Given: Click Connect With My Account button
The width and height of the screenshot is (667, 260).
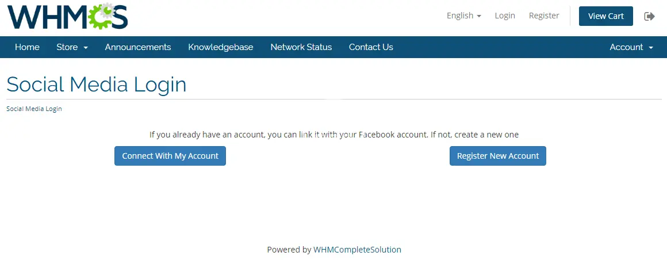Looking at the screenshot, I should [170, 156].
